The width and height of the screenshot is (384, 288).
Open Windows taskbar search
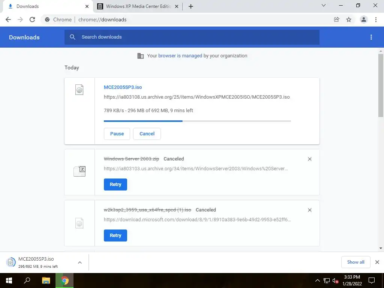pyautogui.click(x=27, y=280)
